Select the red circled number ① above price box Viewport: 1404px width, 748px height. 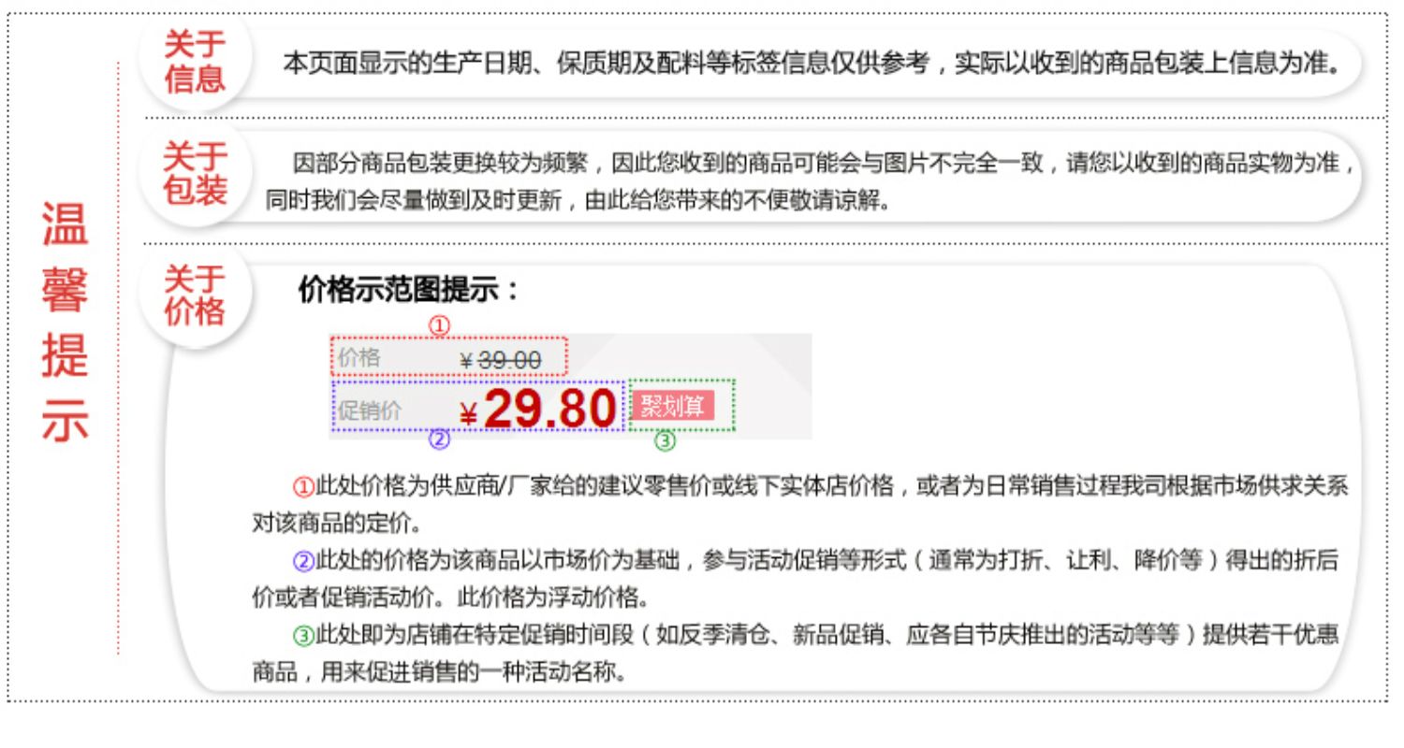(x=439, y=325)
